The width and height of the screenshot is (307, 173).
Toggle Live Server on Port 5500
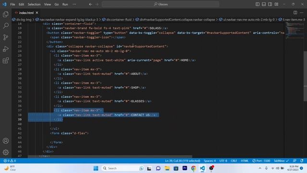(x=261, y=161)
